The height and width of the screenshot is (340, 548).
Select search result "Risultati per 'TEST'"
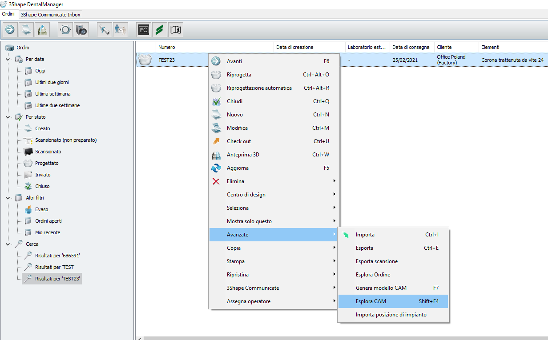[55, 267]
